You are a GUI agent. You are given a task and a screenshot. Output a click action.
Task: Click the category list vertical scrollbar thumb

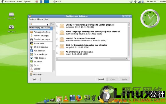[x=54, y=39]
